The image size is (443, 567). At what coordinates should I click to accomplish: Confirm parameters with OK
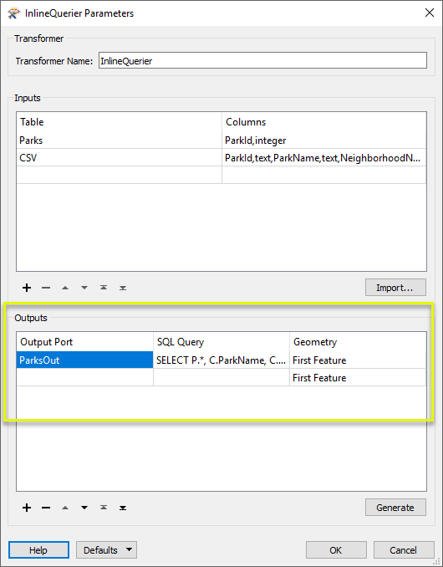tap(336, 550)
